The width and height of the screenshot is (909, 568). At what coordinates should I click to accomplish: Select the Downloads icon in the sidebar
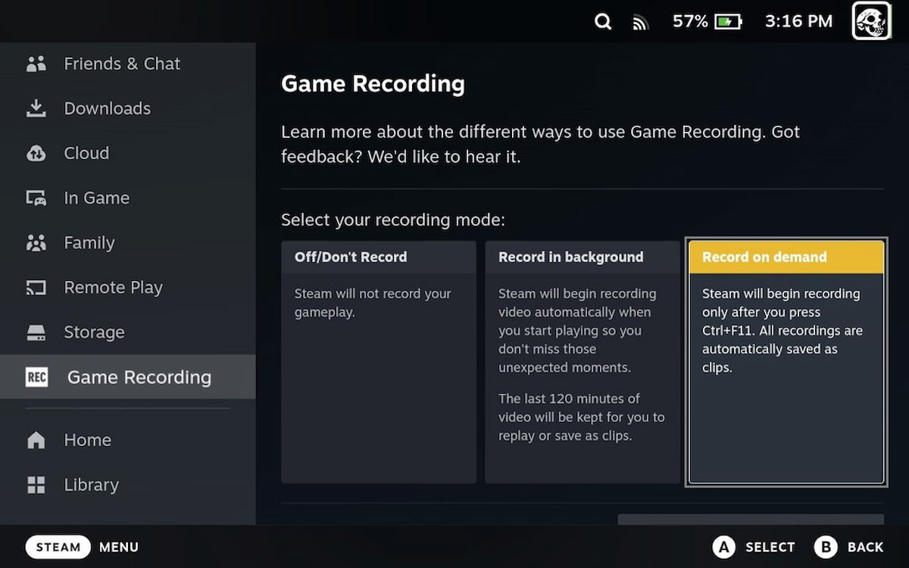[x=36, y=108]
